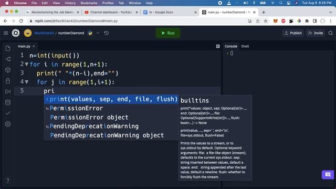Go back with browser back arrow
The image size is (336, 189).
[5, 21]
